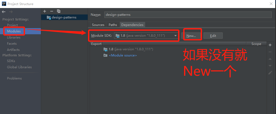Remove the selected dependency with the minus icon
Screen dimensions: 276x114
pos(270,52)
